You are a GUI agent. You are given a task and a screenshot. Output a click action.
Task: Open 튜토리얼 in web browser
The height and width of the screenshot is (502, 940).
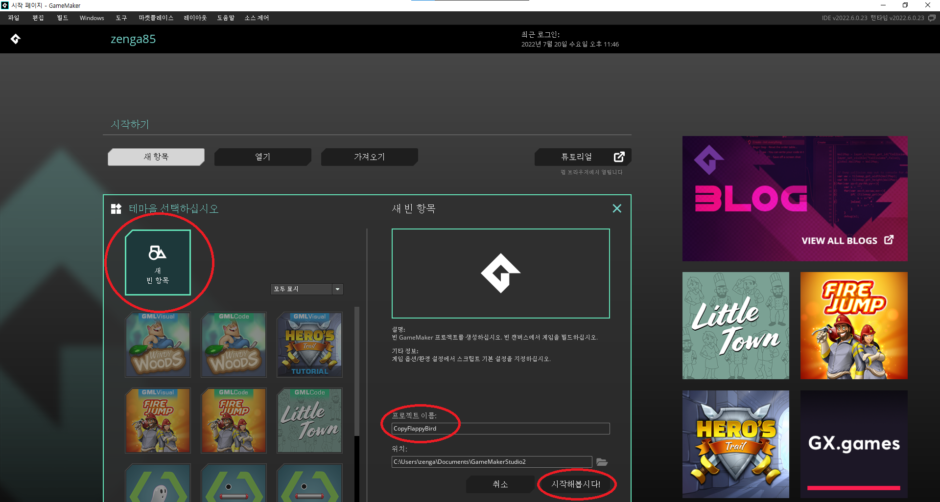[x=583, y=157]
